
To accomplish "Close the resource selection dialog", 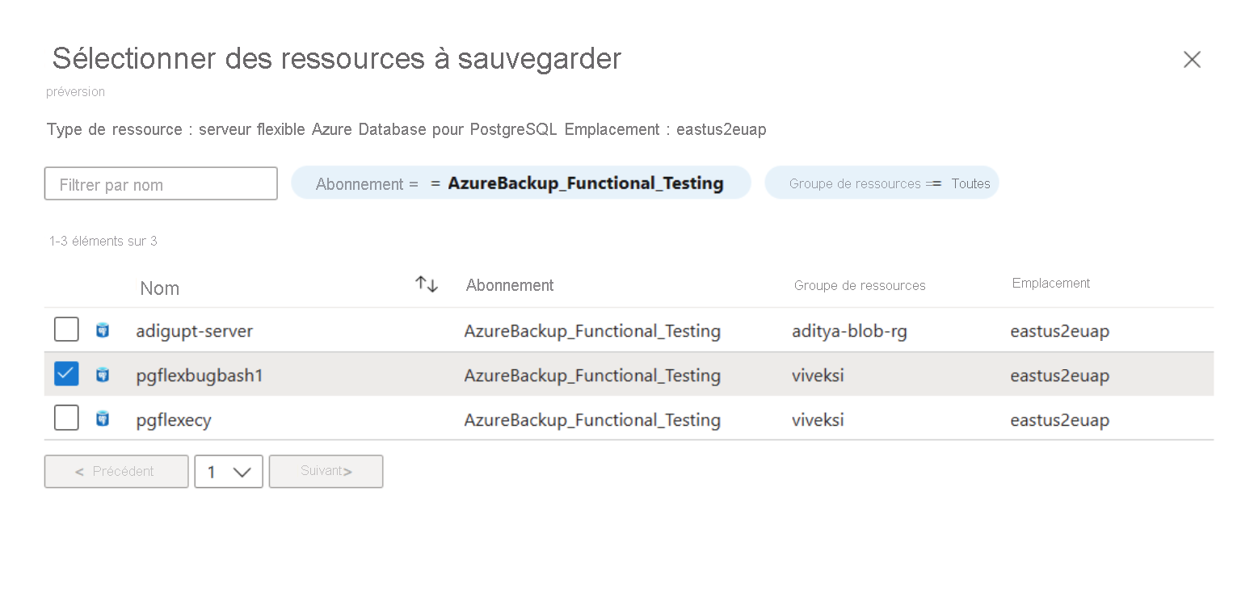I will click(x=1192, y=59).
